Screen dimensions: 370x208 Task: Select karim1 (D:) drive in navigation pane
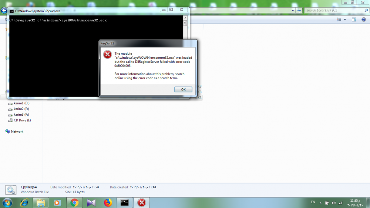click(x=21, y=103)
